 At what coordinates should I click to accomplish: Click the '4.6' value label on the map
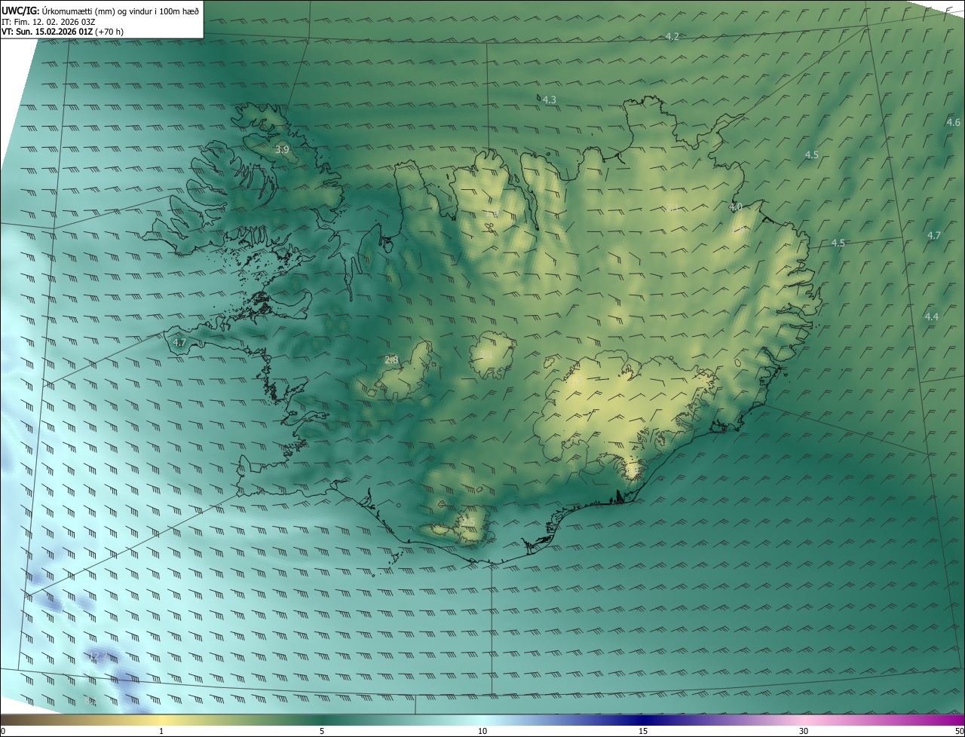pyautogui.click(x=954, y=122)
